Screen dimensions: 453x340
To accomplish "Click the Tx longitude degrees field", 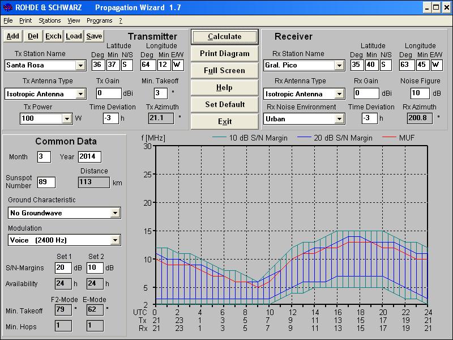I will pos(148,65).
